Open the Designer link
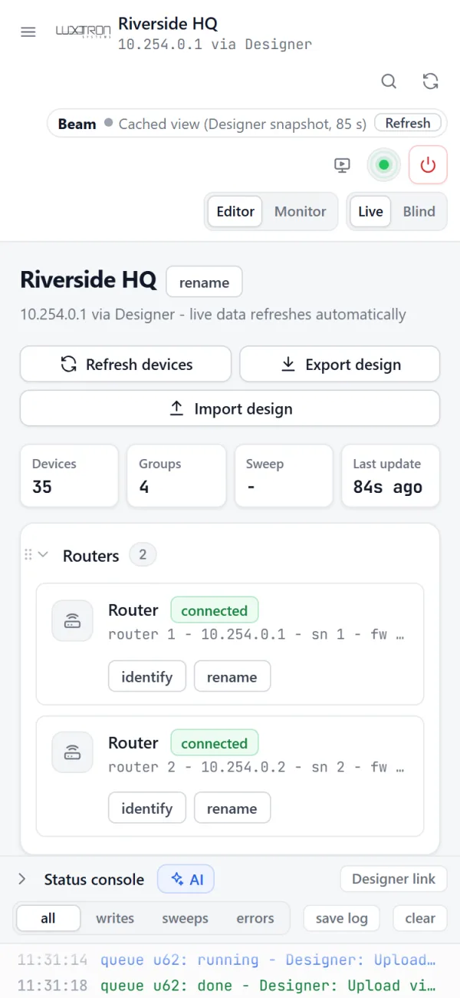 (393, 879)
